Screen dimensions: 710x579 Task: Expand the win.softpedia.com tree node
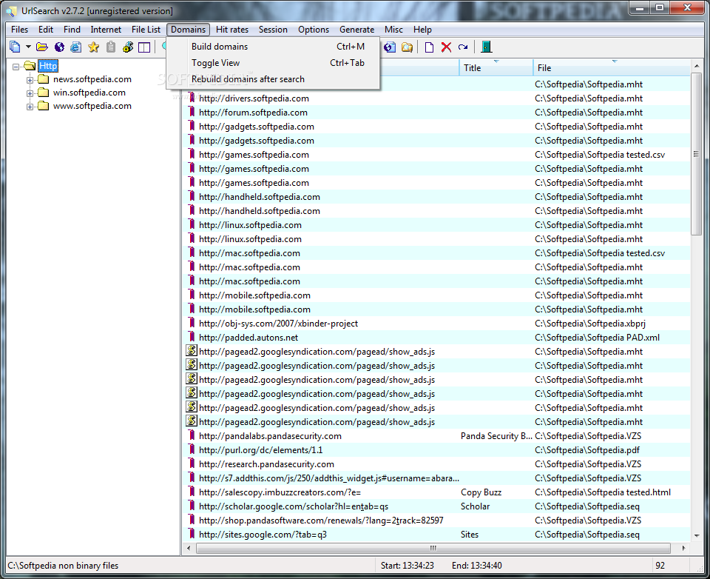[30, 93]
